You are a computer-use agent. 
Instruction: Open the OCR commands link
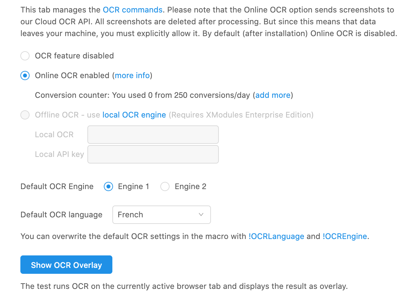[133, 10]
